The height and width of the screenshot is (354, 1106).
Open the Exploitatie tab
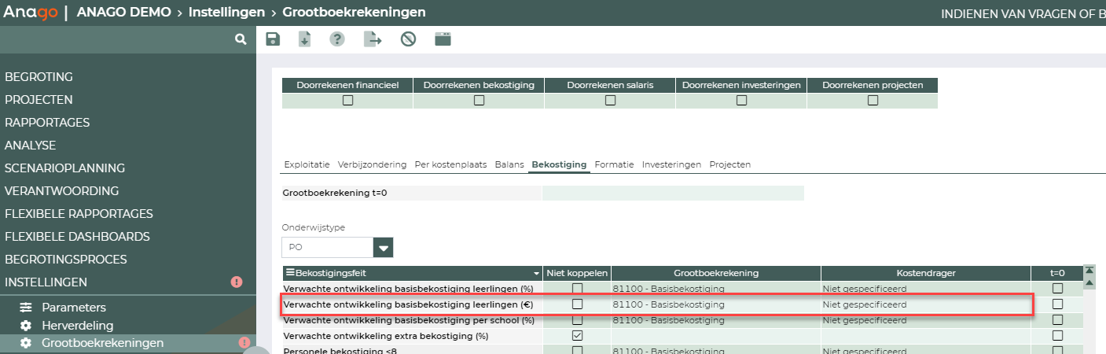click(307, 164)
